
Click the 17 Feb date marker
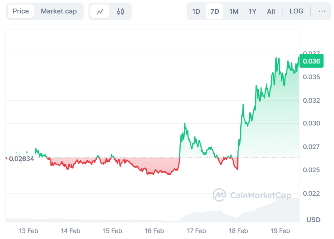tap(196, 231)
